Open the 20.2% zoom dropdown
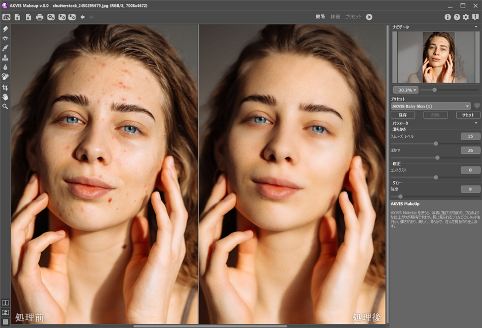 pyautogui.click(x=406, y=90)
